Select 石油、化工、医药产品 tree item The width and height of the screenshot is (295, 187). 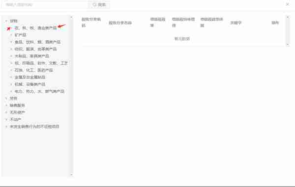[33, 70]
